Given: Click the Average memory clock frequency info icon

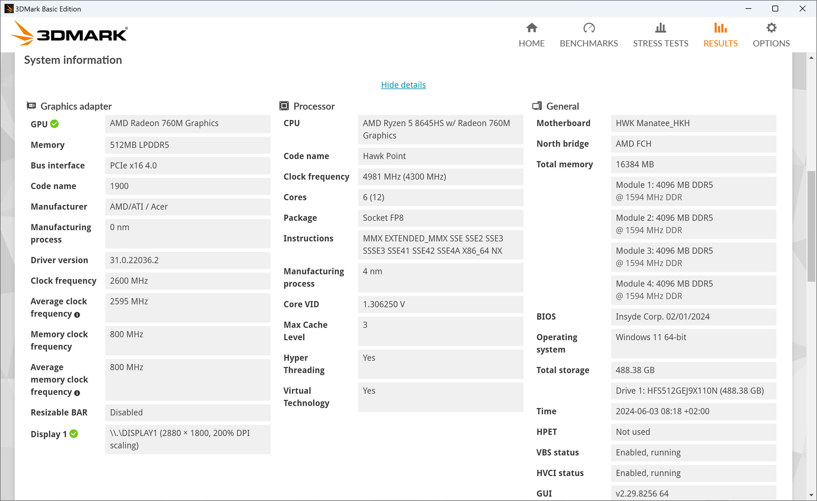Looking at the screenshot, I should pos(77,393).
